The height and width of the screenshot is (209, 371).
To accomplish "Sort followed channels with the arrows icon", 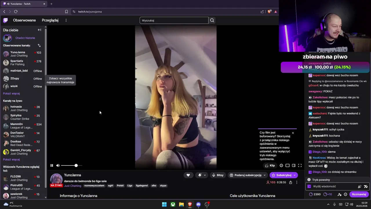I will tap(39, 46).
